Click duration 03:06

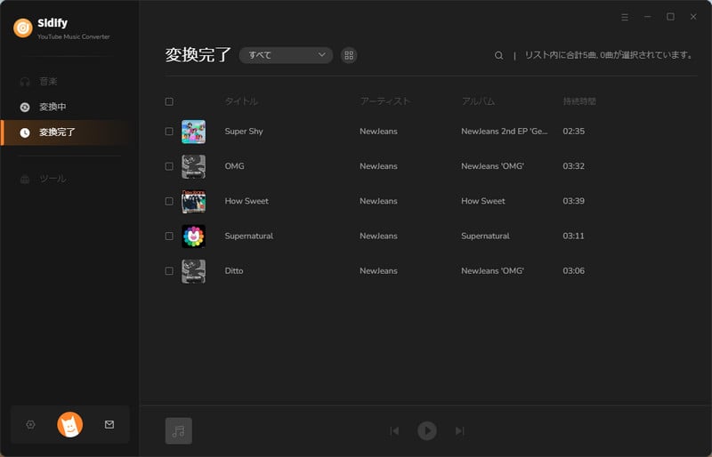[x=573, y=271]
